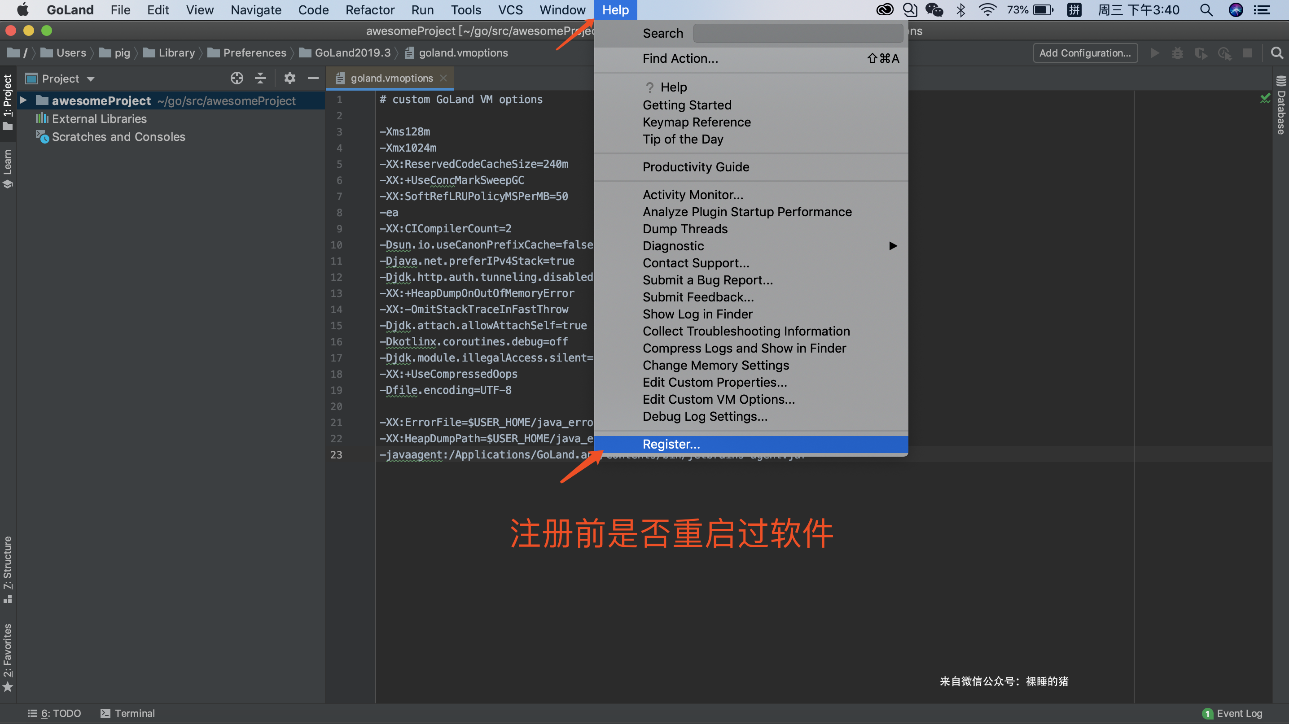Viewport: 1289px width, 724px height.
Task: Click the Add Configuration... button
Action: (x=1085, y=53)
